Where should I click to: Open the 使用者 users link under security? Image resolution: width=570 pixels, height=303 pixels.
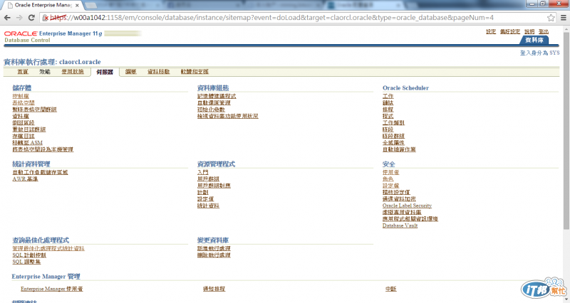pos(390,172)
